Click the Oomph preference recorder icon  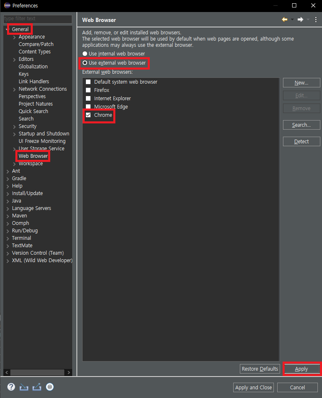[50, 387]
